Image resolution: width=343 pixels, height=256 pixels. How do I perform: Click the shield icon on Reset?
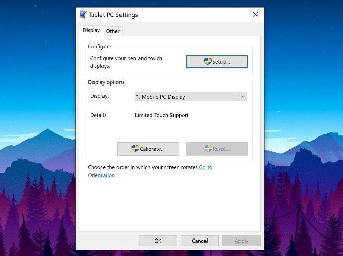coord(209,148)
